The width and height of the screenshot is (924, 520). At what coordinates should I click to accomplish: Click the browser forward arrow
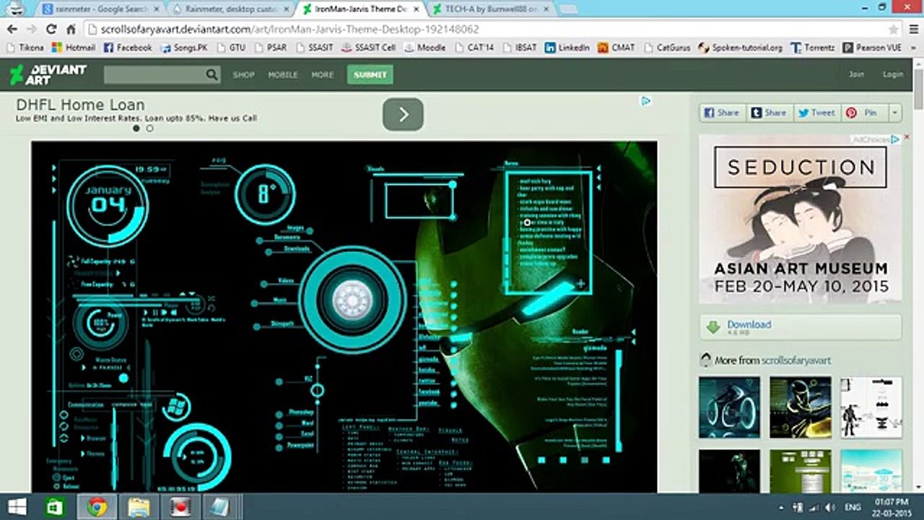click(x=31, y=30)
